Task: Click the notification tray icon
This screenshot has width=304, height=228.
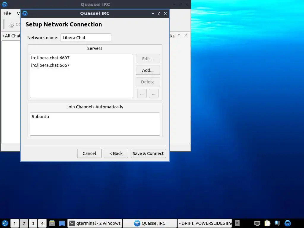Action: (278, 223)
